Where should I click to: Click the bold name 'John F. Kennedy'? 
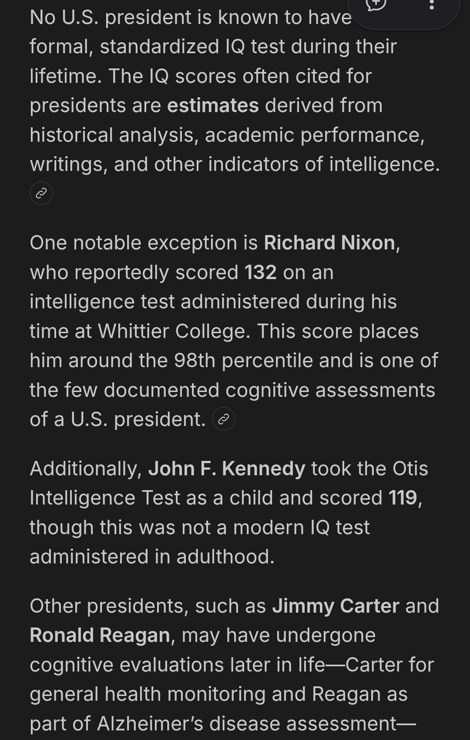(x=226, y=469)
